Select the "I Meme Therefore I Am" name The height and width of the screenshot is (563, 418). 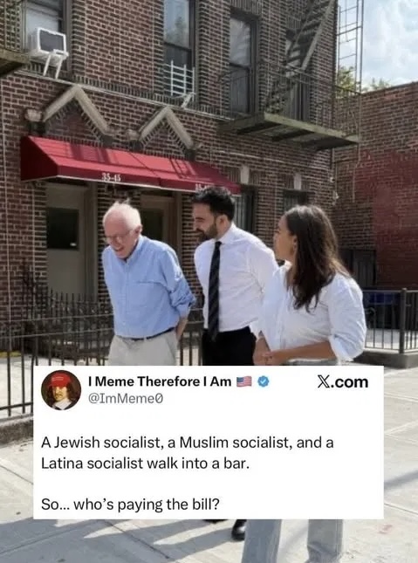[x=160, y=381]
